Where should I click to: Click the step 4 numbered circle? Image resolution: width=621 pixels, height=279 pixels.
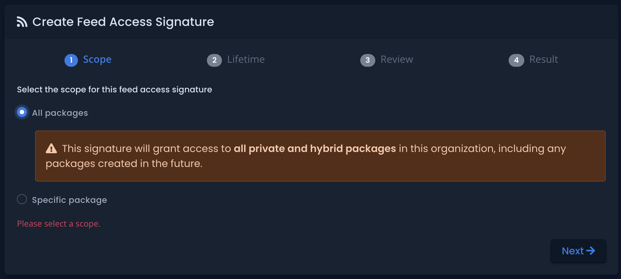[516, 60]
